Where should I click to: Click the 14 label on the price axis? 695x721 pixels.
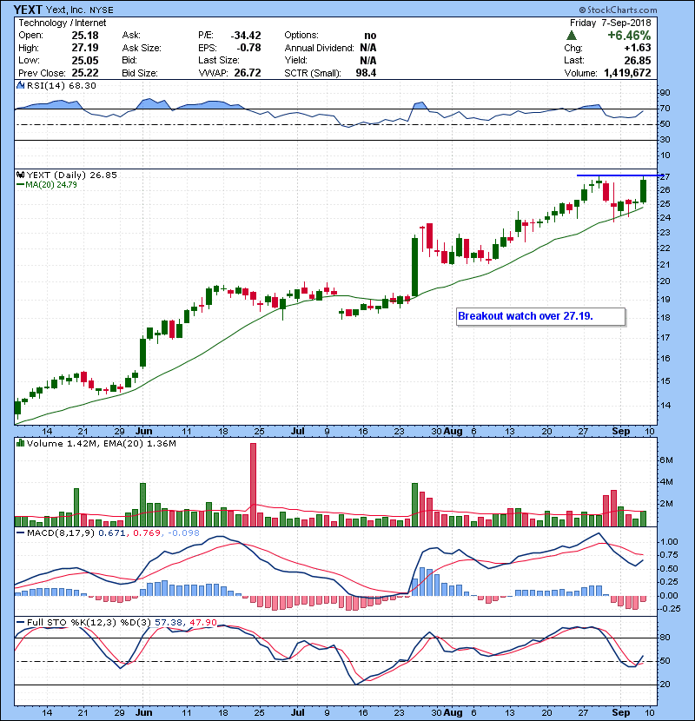[665, 406]
